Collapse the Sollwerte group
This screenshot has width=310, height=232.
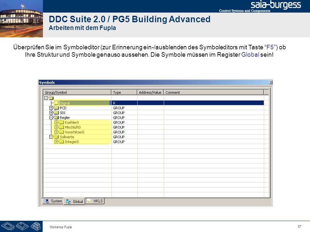pos(51,137)
